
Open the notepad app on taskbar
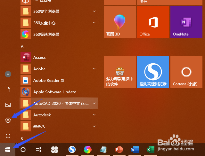(103, 150)
